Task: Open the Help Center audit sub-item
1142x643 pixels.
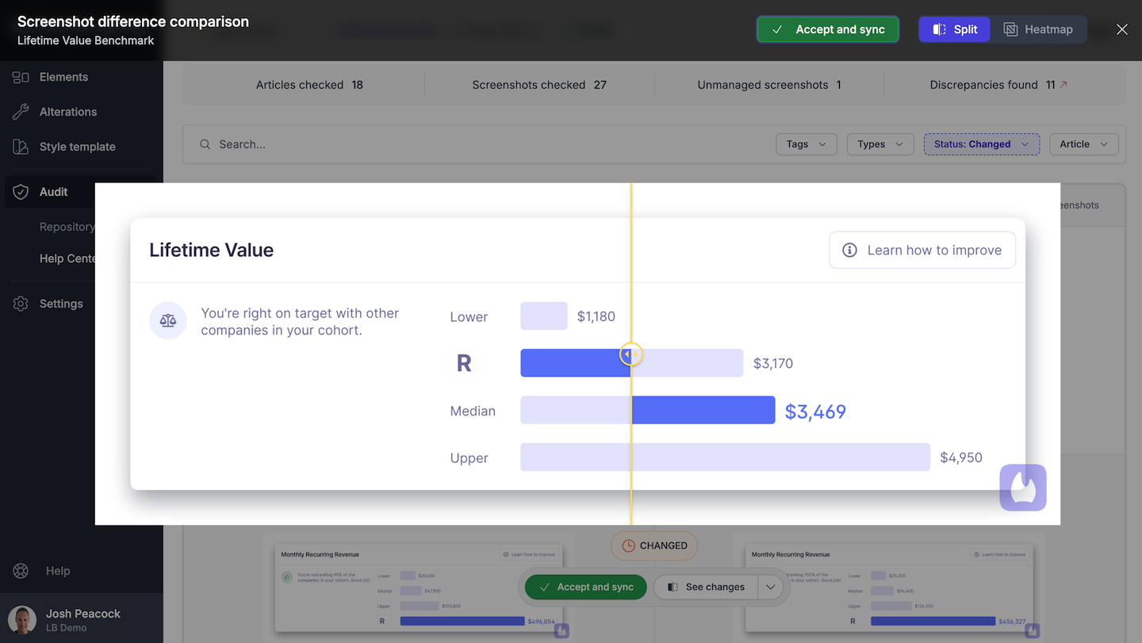Action: coord(67,258)
